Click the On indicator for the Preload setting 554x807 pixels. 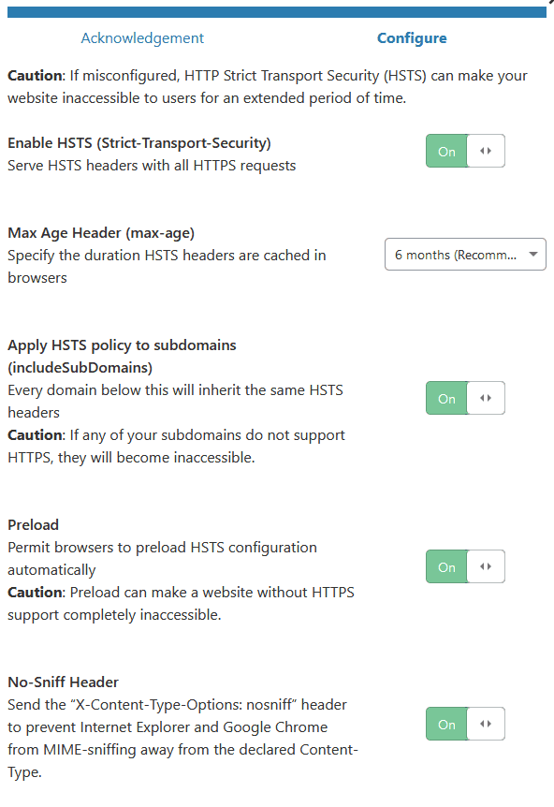[446, 566]
